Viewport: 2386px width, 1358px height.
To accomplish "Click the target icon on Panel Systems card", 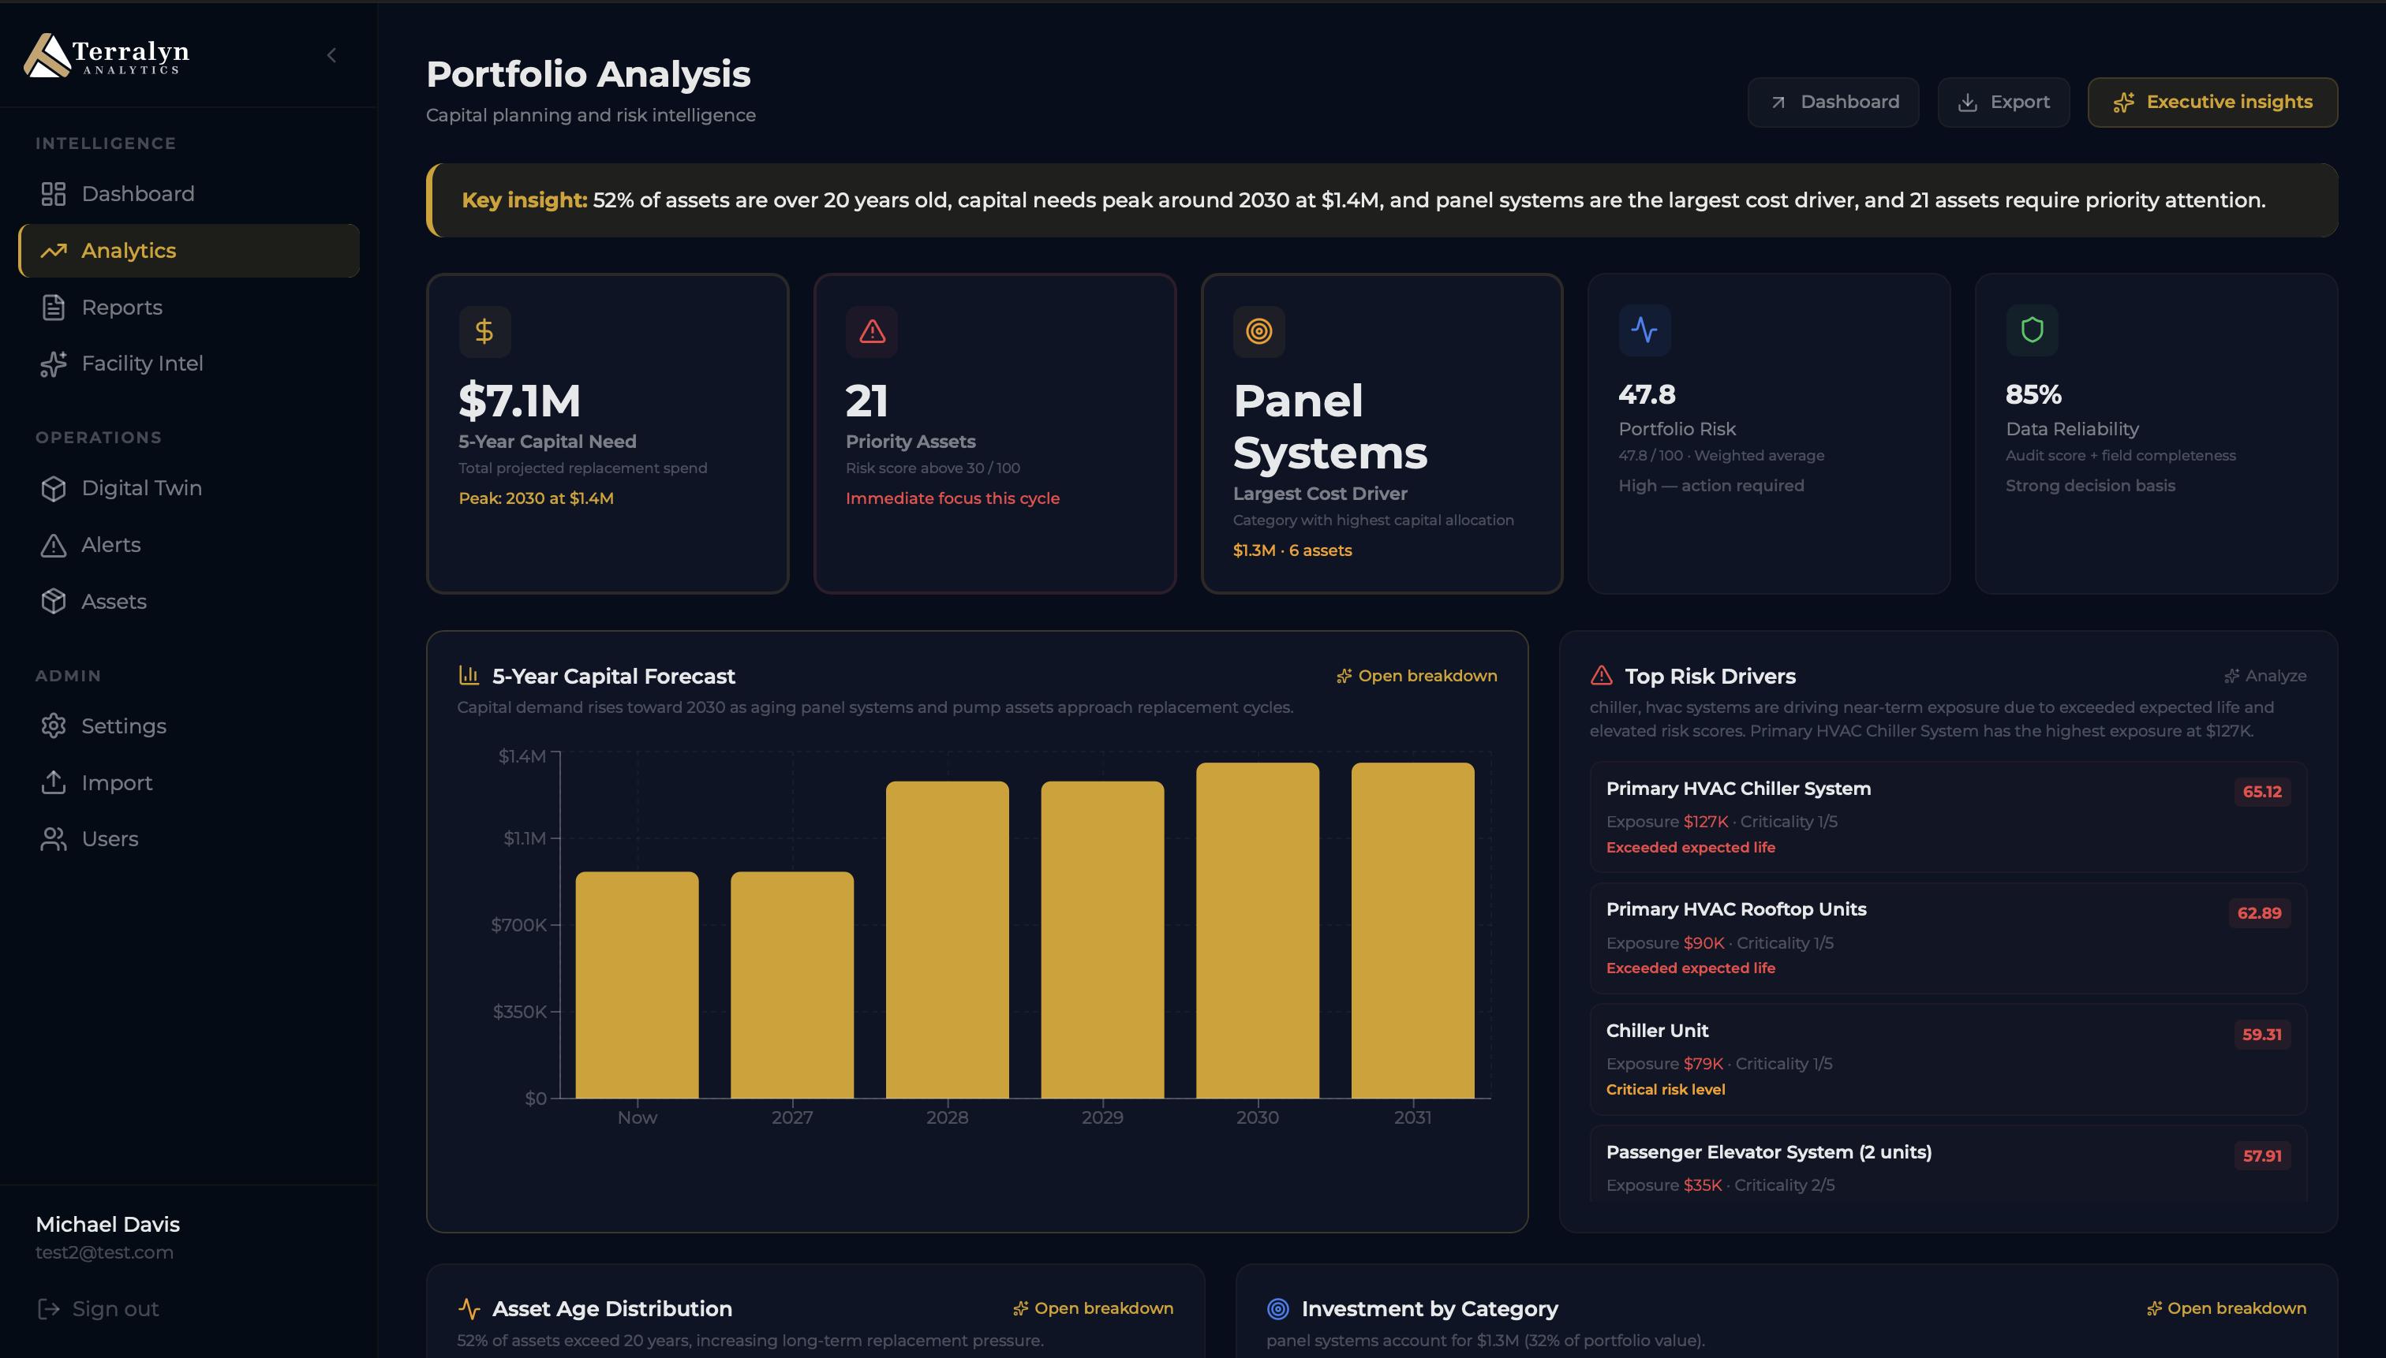I will pyautogui.click(x=1258, y=331).
